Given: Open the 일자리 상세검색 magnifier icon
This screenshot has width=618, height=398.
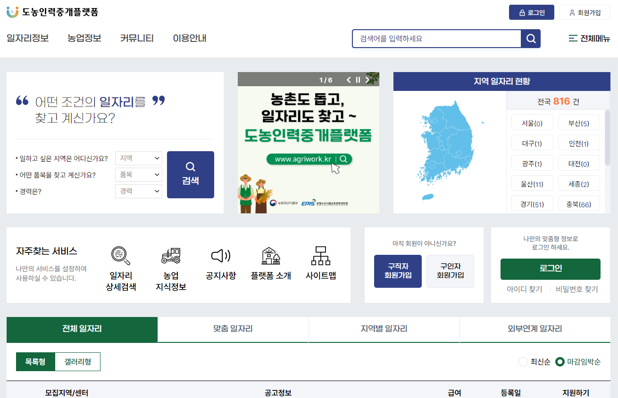Looking at the screenshot, I should (x=120, y=256).
